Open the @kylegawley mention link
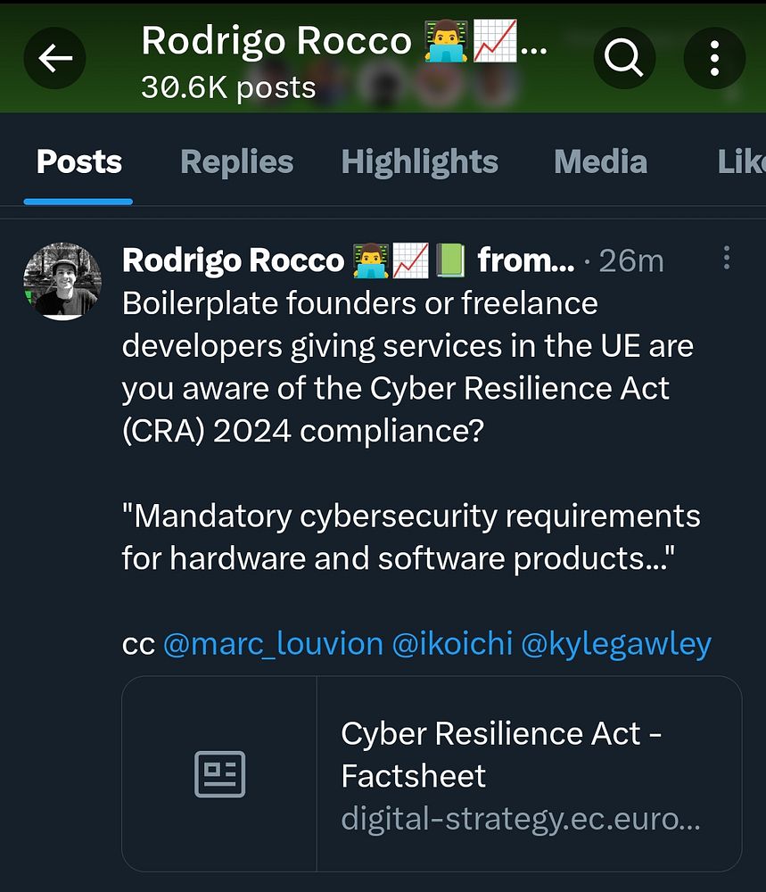The height and width of the screenshot is (892, 766). (x=615, y=643)
